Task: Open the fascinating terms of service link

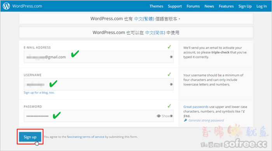Action: point(85,137)
